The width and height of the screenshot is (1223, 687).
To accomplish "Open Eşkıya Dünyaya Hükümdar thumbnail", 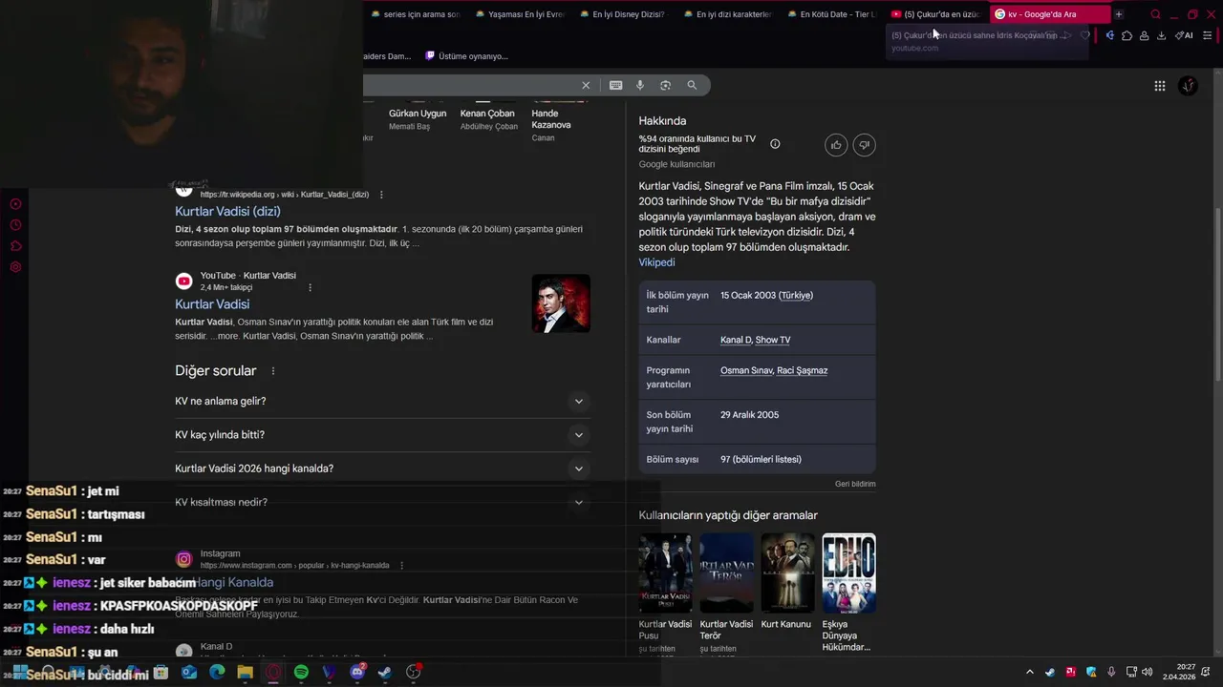I will [x=848, y=572].
